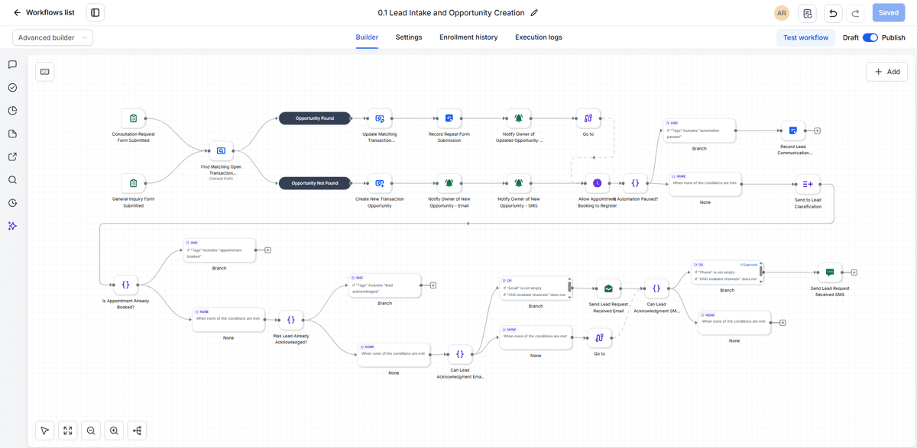Fit workflow to screen
The image size is (917, 448).
click(x=68, y=430)
